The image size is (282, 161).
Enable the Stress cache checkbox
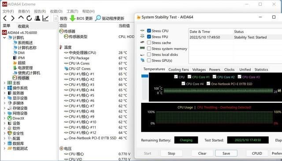click(x=149, y=43)
